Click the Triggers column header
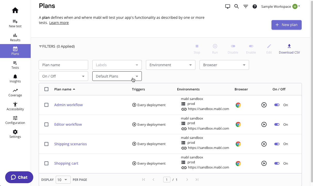 click(138, 89)
